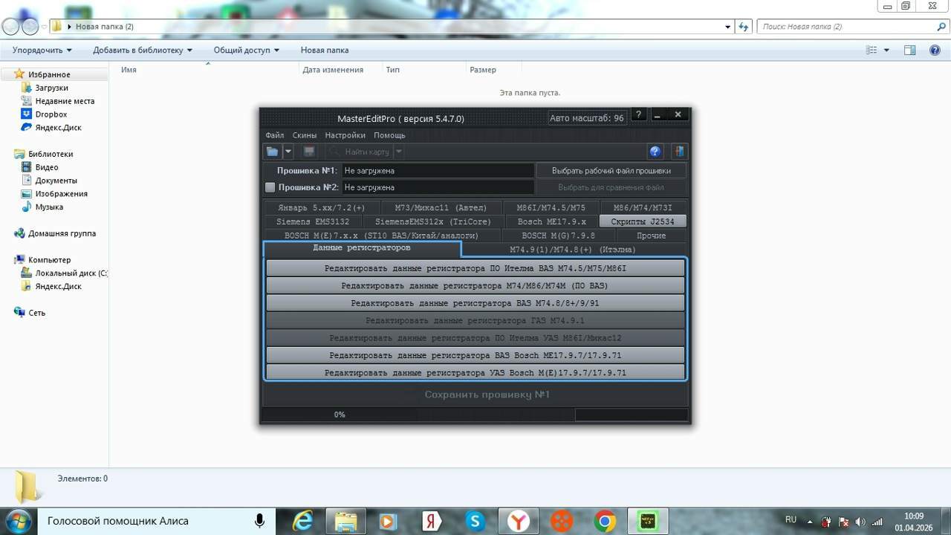
Task: Open the Скины menu
Action: (x=305, y=135)
